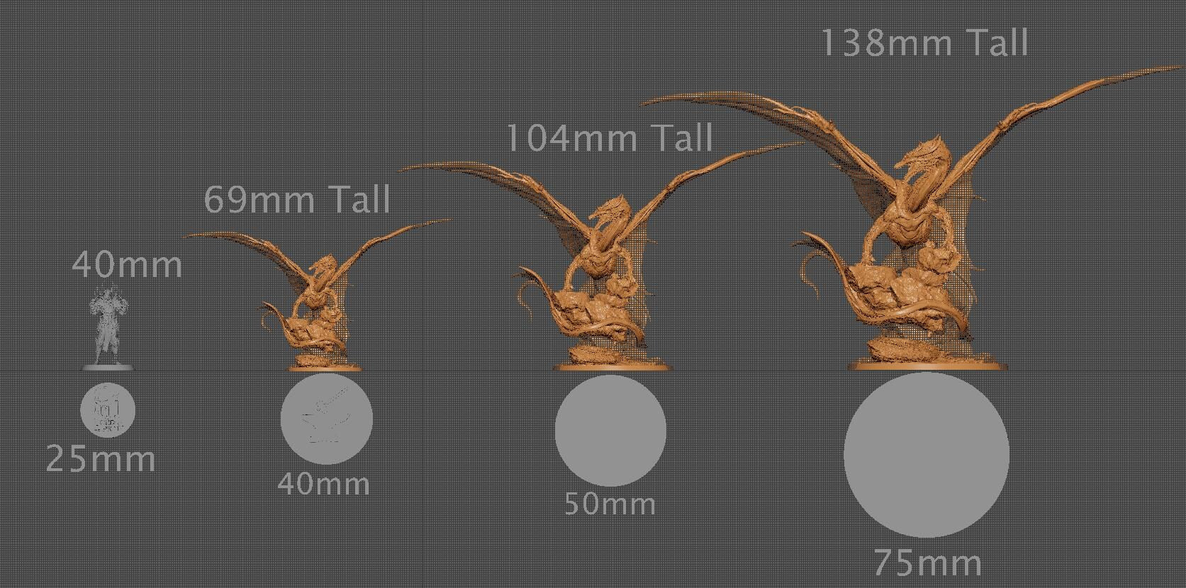Click the "40mm" label under the anvil base
Screen dimensions: 1186x588
tap(323, 484)
